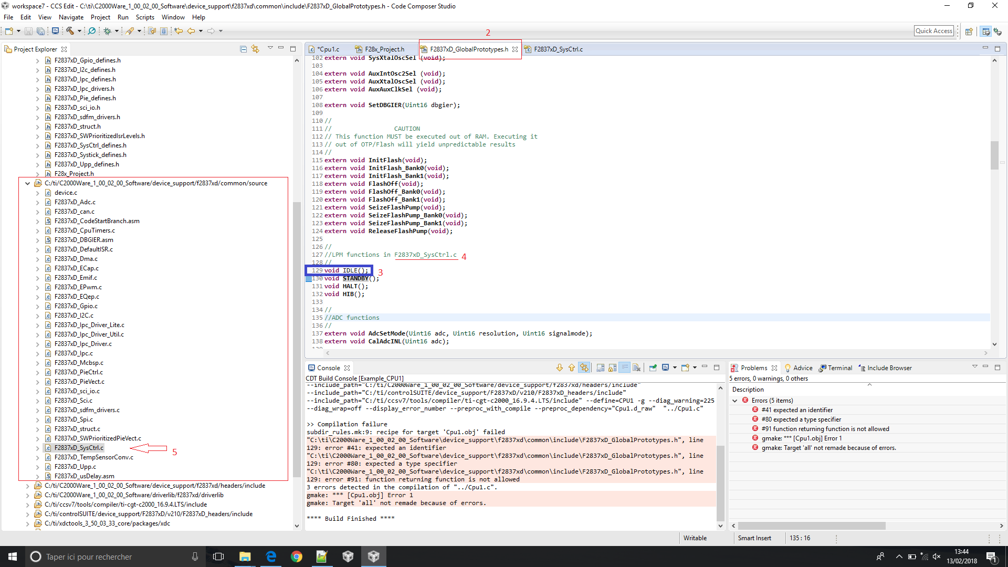Expand the driverlib/f2837xd/driverlib include folder

pyautogui.click(x=28, y=495)
